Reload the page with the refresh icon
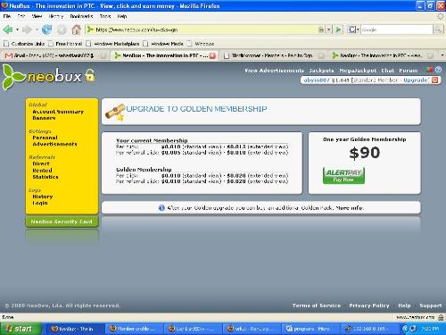446x335 pixels. pyautogui.click(x=46, y=29)
